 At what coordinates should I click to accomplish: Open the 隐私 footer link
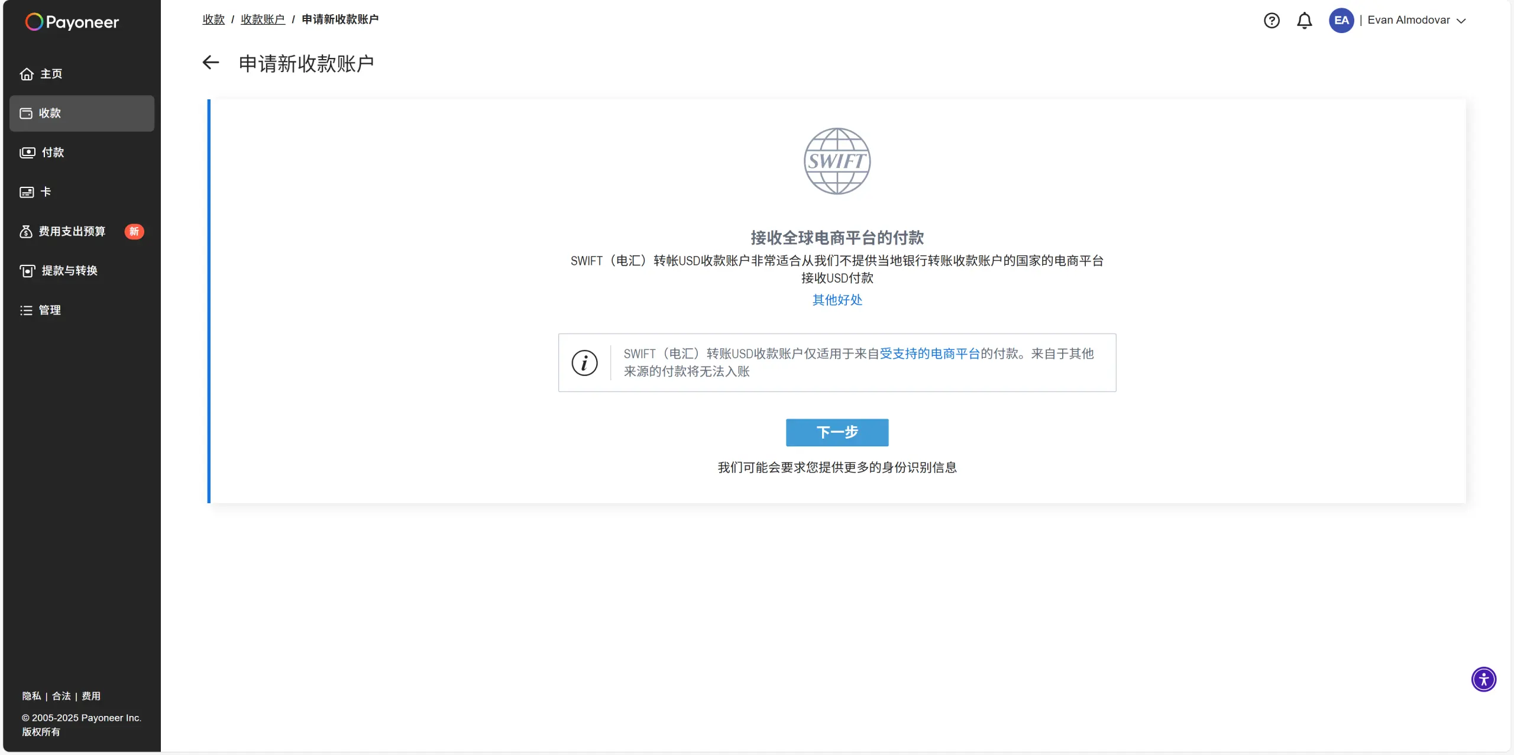[x=32, y=696]
